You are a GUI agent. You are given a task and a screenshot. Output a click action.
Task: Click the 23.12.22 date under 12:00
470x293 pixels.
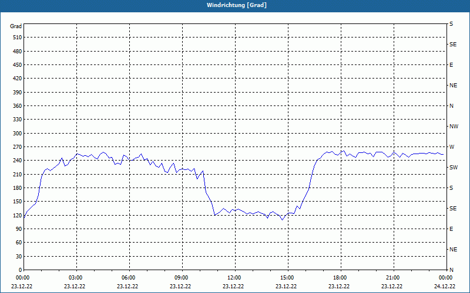(233, 287)
